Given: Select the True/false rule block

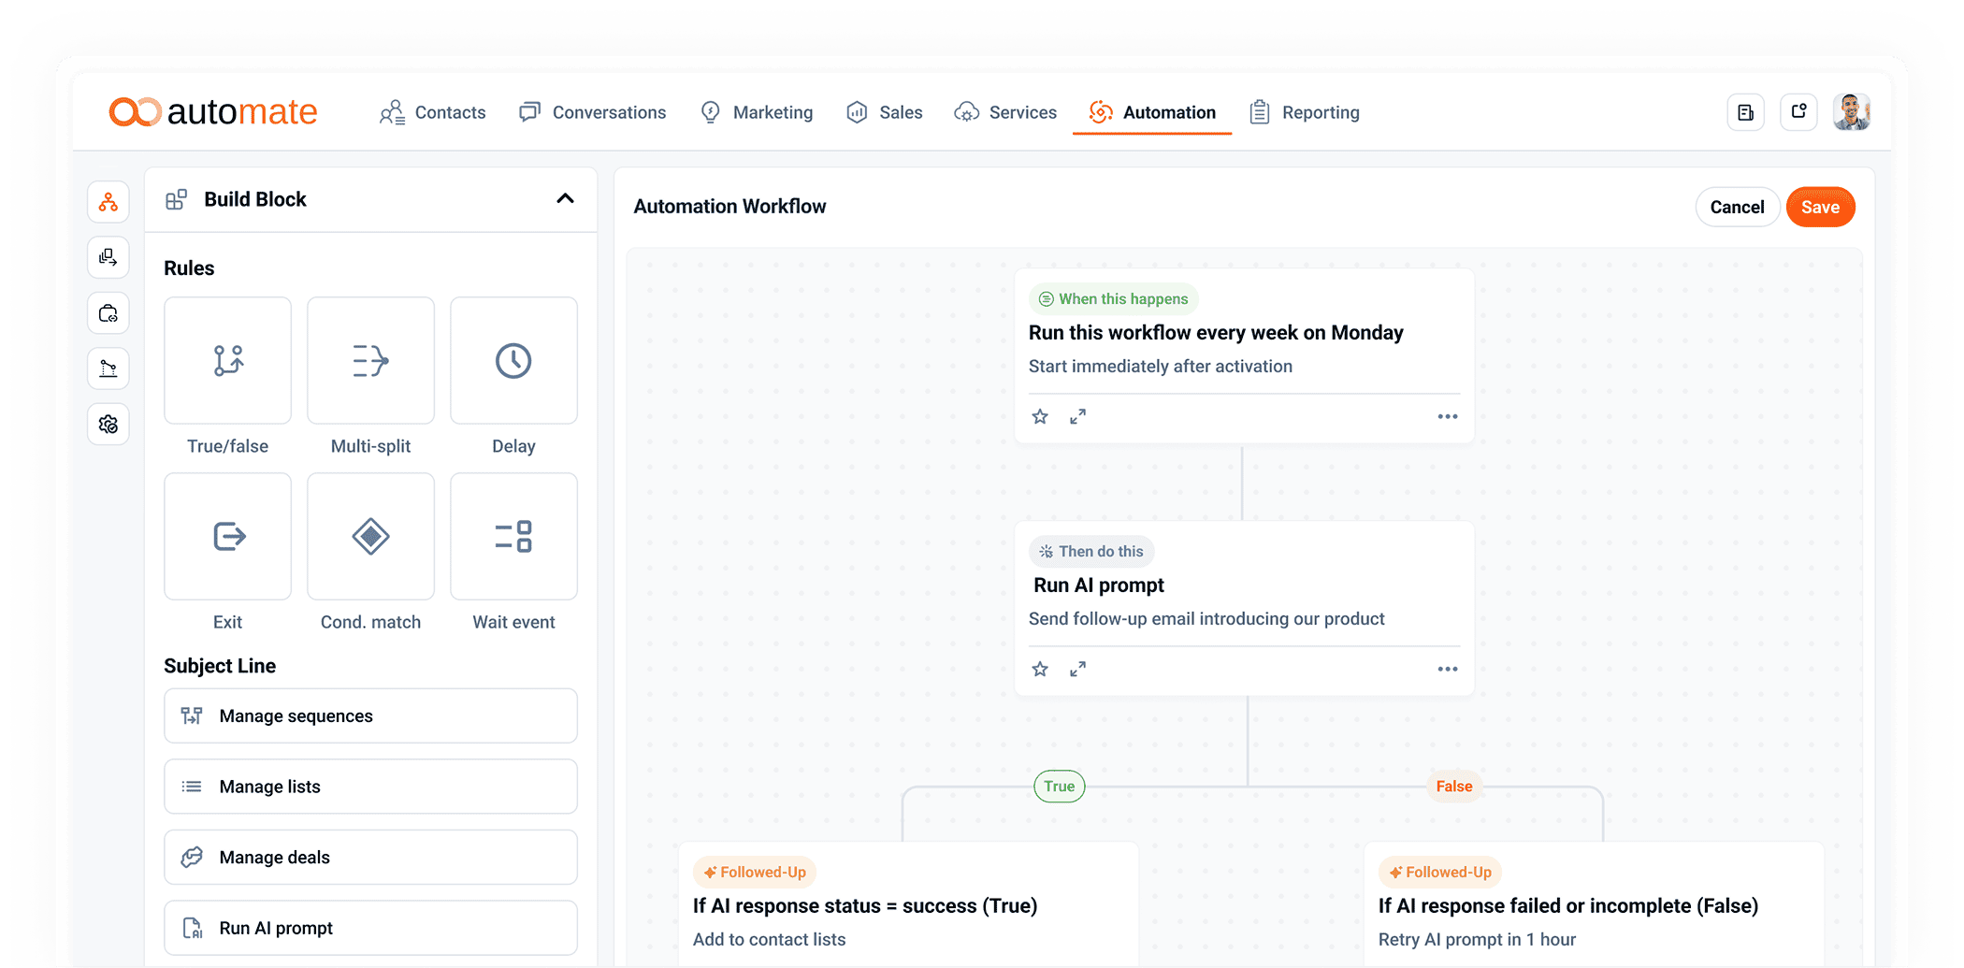Looking at the screenshot, I should point(227,361).
